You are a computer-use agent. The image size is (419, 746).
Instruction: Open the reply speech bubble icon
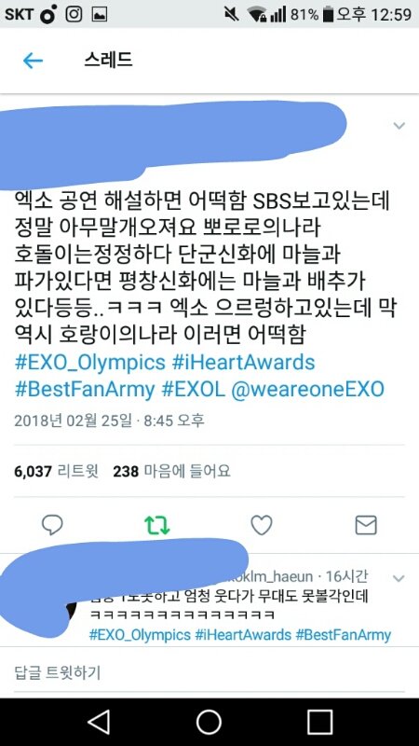52,525
